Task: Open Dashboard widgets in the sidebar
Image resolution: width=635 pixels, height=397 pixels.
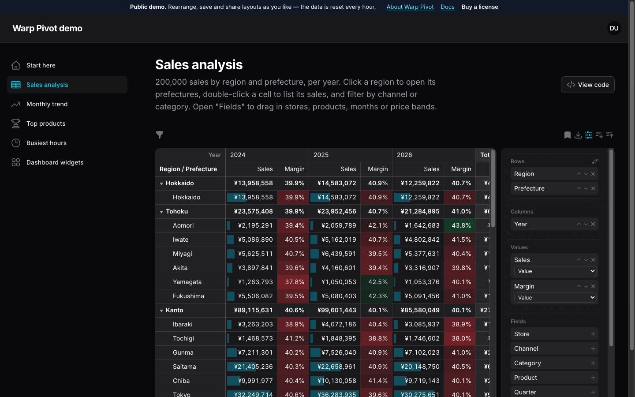Action: tap(67, 162)
